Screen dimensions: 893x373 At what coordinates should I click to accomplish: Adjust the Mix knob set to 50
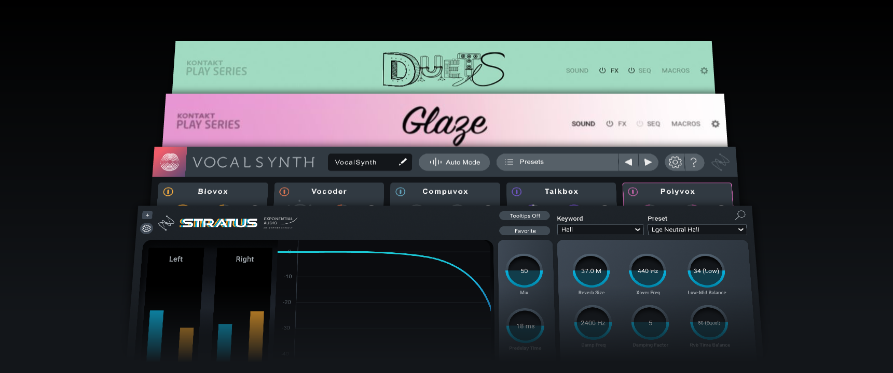pos(524,271)
